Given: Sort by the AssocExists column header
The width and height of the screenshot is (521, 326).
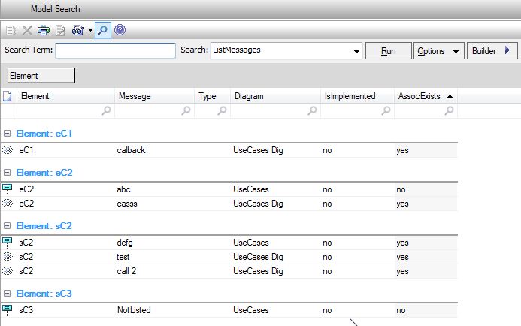Looking at the screenshot, I should [426, 96].
